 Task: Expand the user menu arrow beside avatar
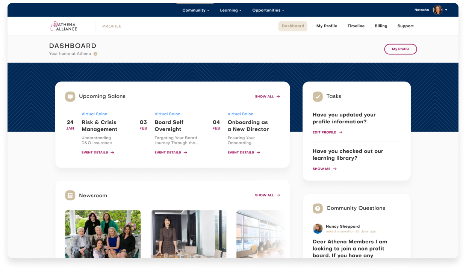tap(446, 10)
